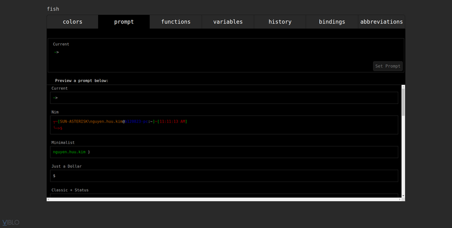This screenshot has height=228, width=452.
Task: Choose the Minimalist prompt preview
Action: (x=224, y=152)
